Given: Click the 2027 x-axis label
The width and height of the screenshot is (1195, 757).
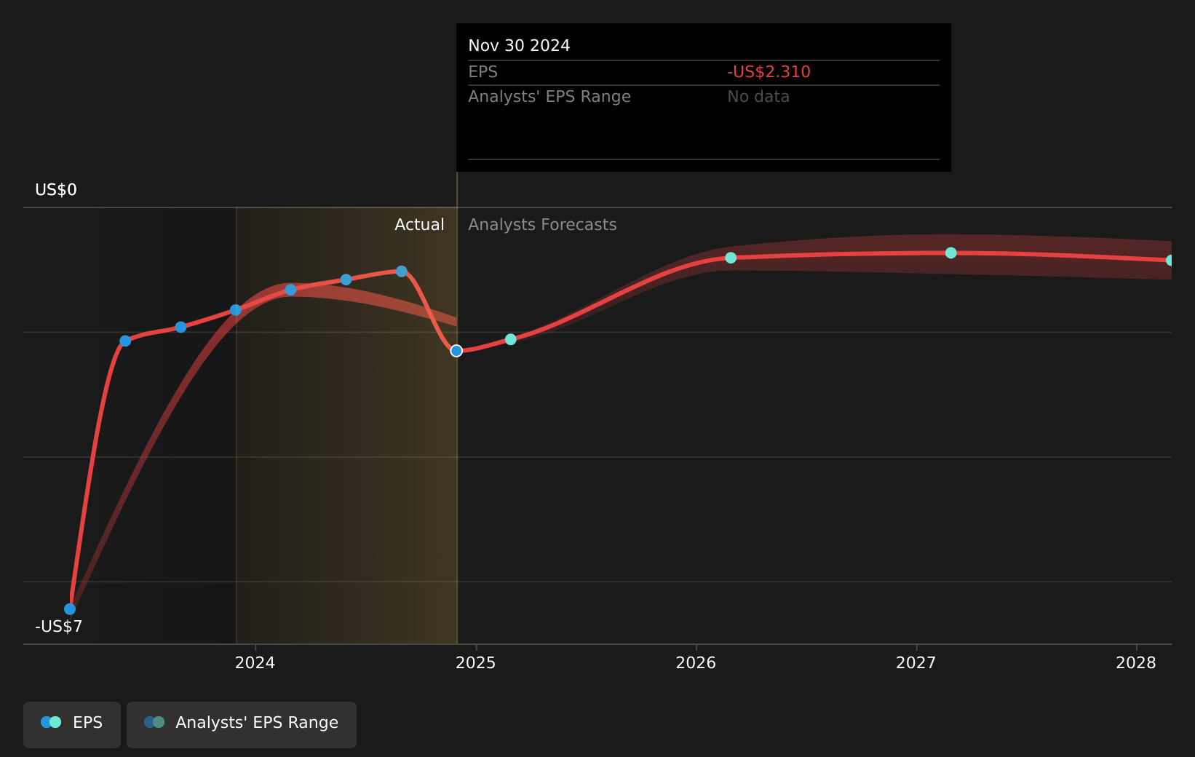Looking at the screenshot, I should [x=916, y=663].
